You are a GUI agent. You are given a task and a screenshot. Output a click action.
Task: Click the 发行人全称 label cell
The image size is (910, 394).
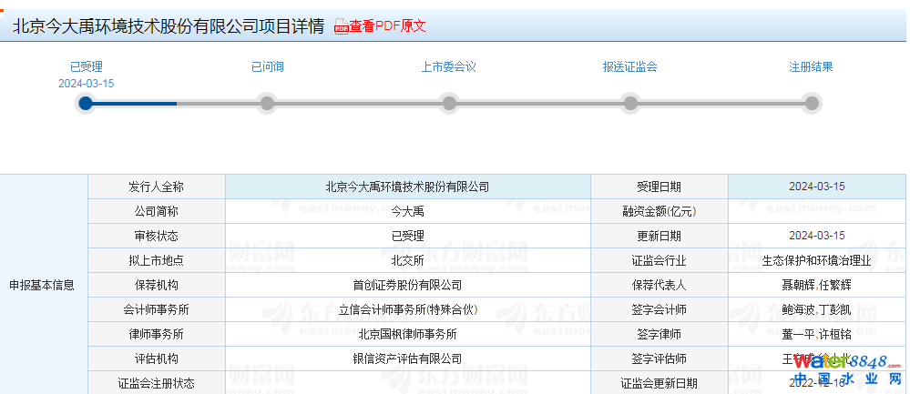click(x=156, y=187)
